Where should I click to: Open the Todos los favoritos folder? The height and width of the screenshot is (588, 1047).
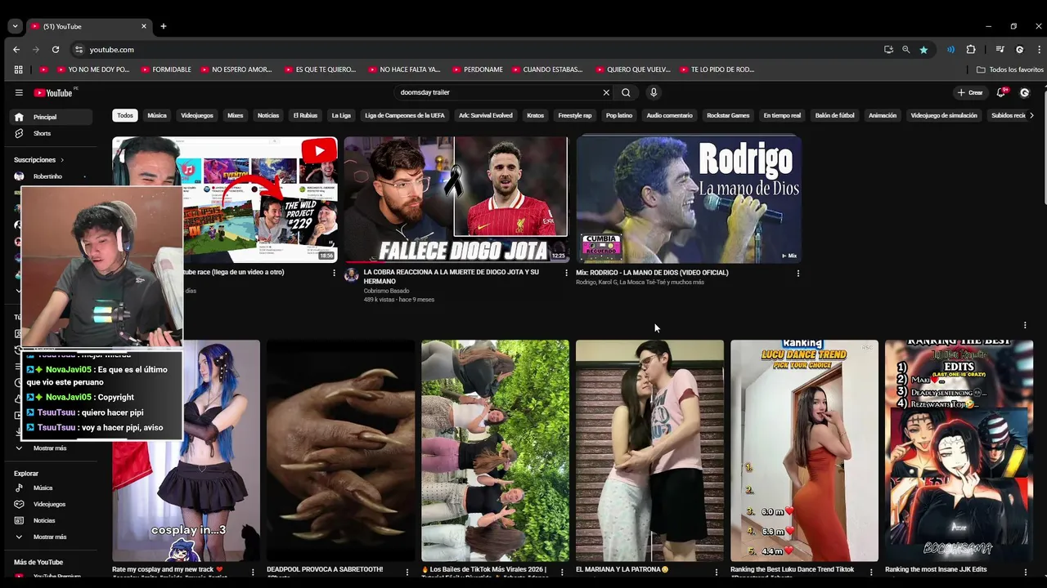(x=1010, y=69)
